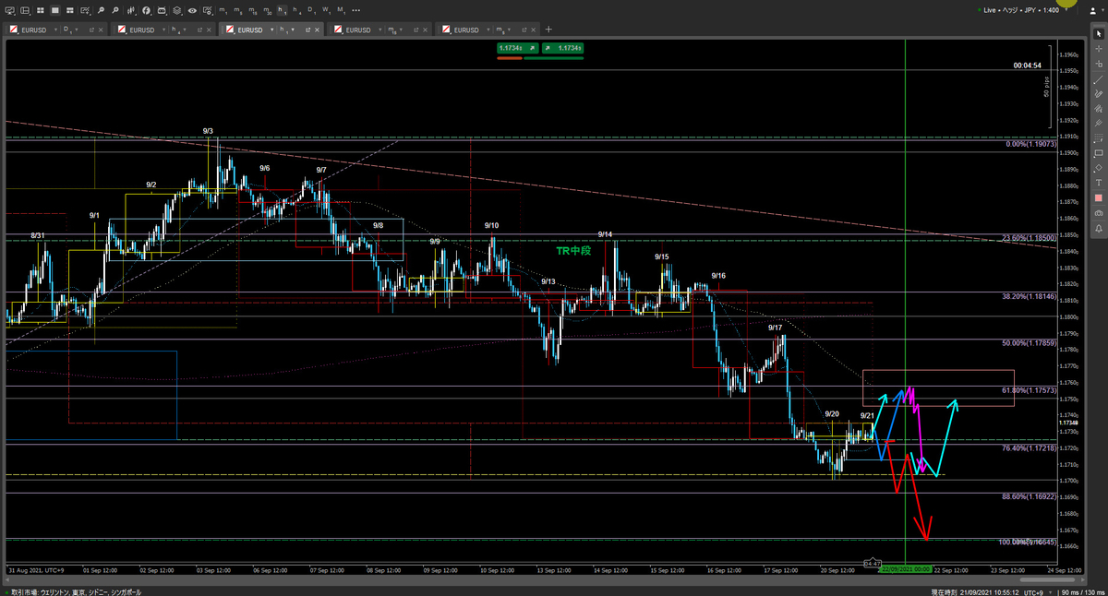Switch to the EURUSD m5 chart tab

(x=487, y=30)
